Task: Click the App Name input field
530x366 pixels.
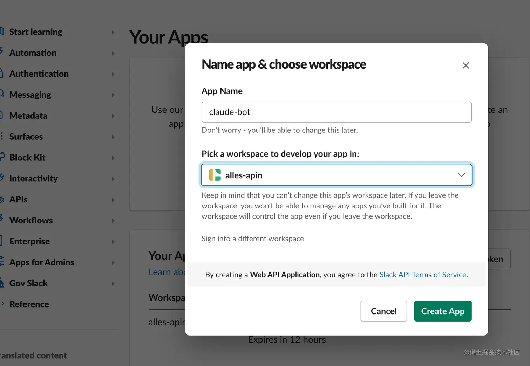Action: tap(337, 112)
